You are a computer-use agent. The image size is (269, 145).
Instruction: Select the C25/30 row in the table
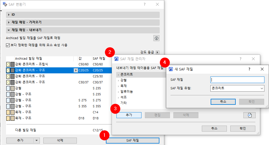point(59,76)
